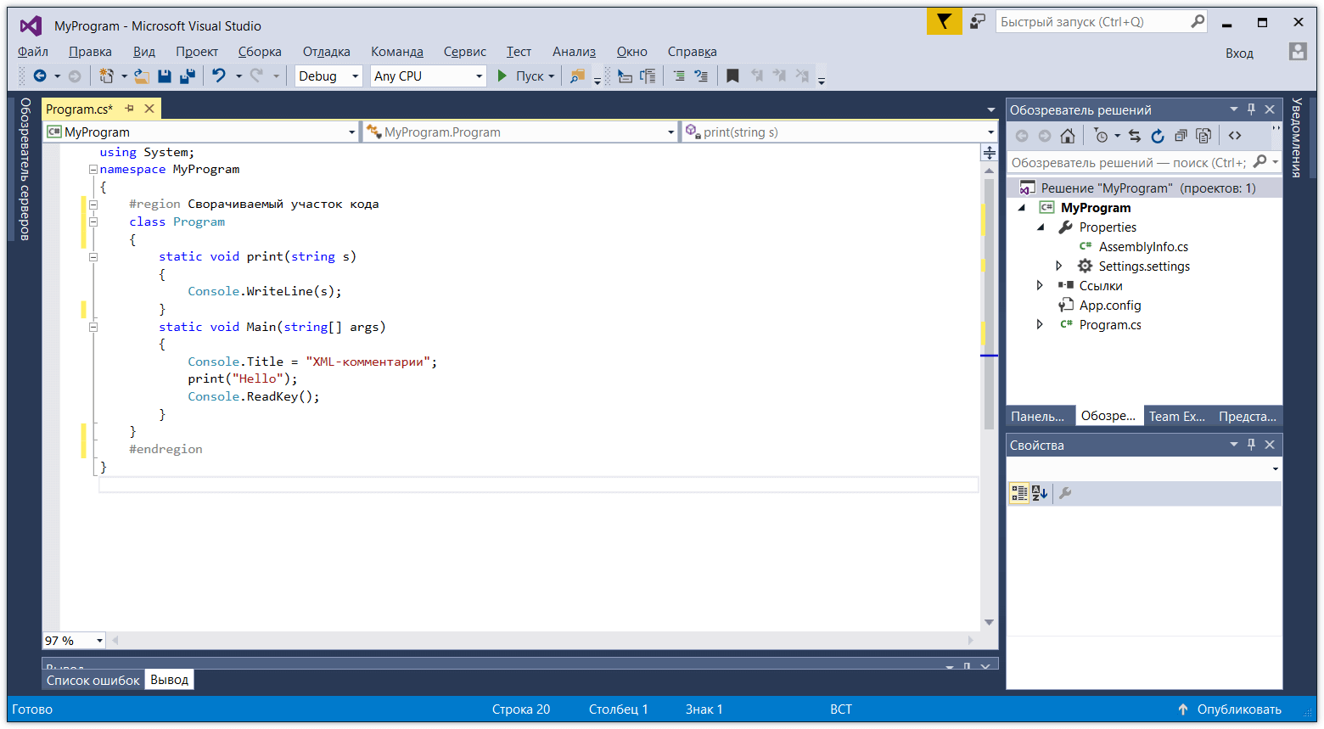
Task: Click the Home icon in Solution Explorer toolbar
Action: coord(1068,136)
